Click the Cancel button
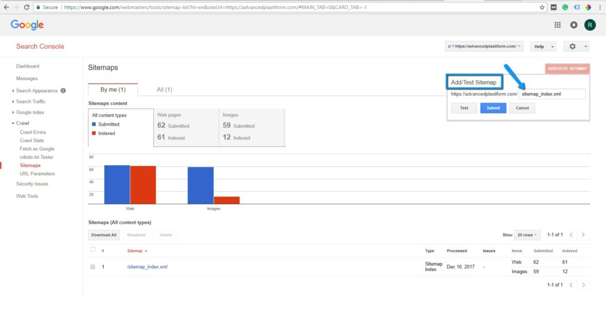 point(522,108)
